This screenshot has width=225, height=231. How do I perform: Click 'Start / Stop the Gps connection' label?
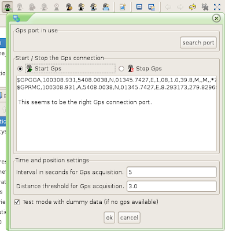pyautogui.click(x=60, y=58)
